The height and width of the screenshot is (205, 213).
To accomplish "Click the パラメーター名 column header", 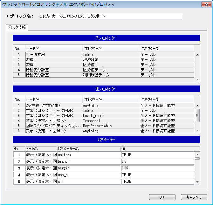I will tap(89, 148).
